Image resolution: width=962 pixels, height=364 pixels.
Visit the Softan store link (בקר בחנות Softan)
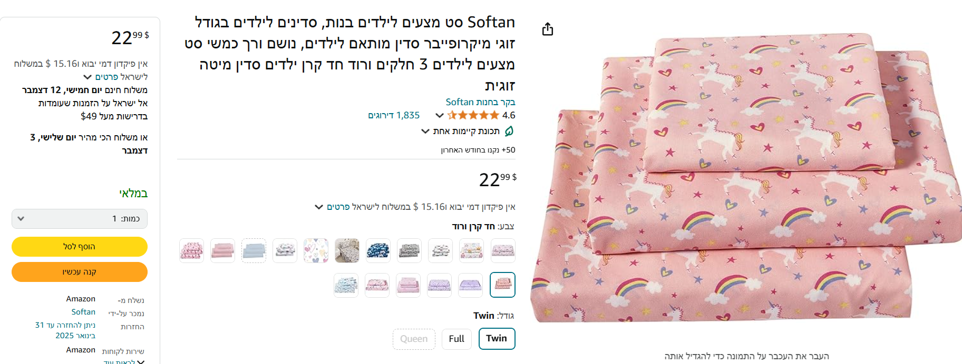click(x=480, y=102)
